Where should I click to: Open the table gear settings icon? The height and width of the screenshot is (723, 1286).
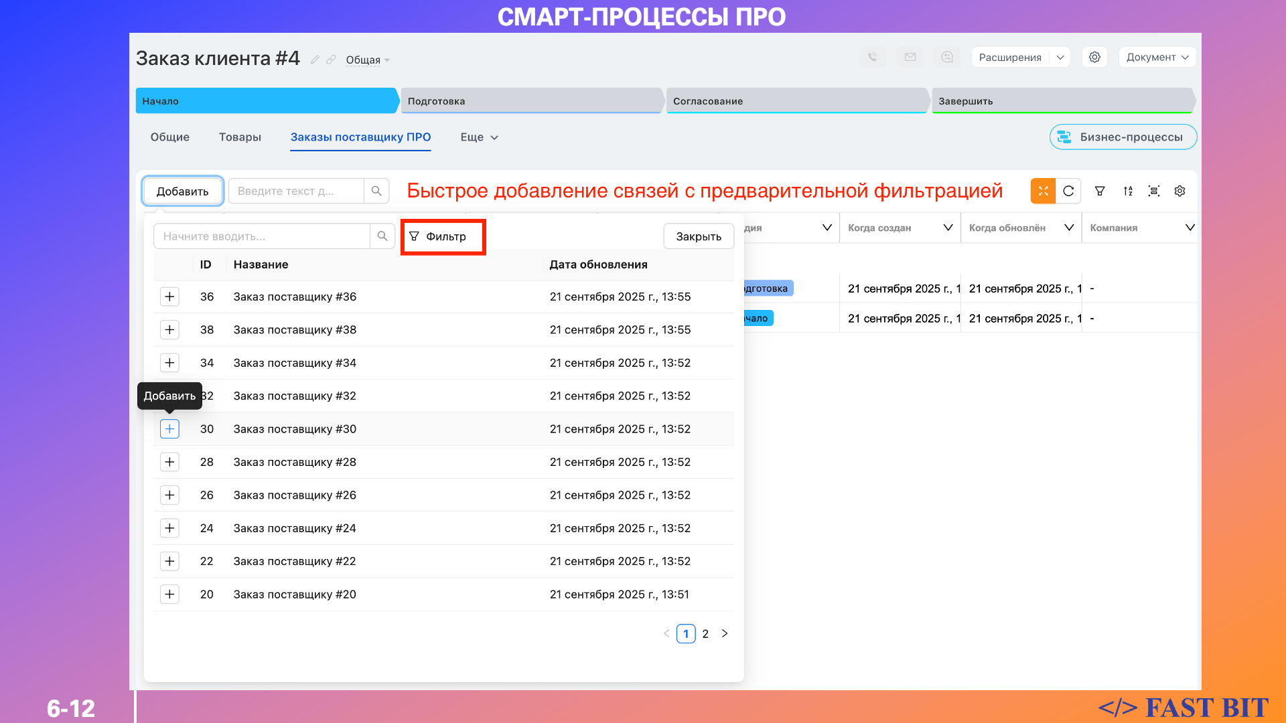1180,191
